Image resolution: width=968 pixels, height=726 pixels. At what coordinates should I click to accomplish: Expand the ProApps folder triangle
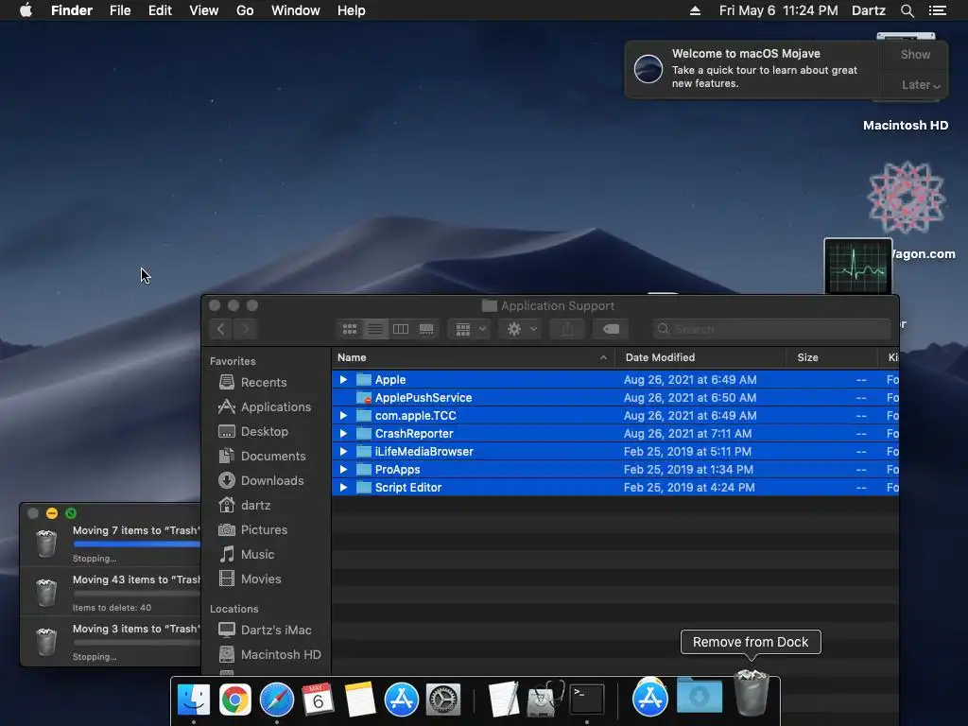click(x=344, y=469)
